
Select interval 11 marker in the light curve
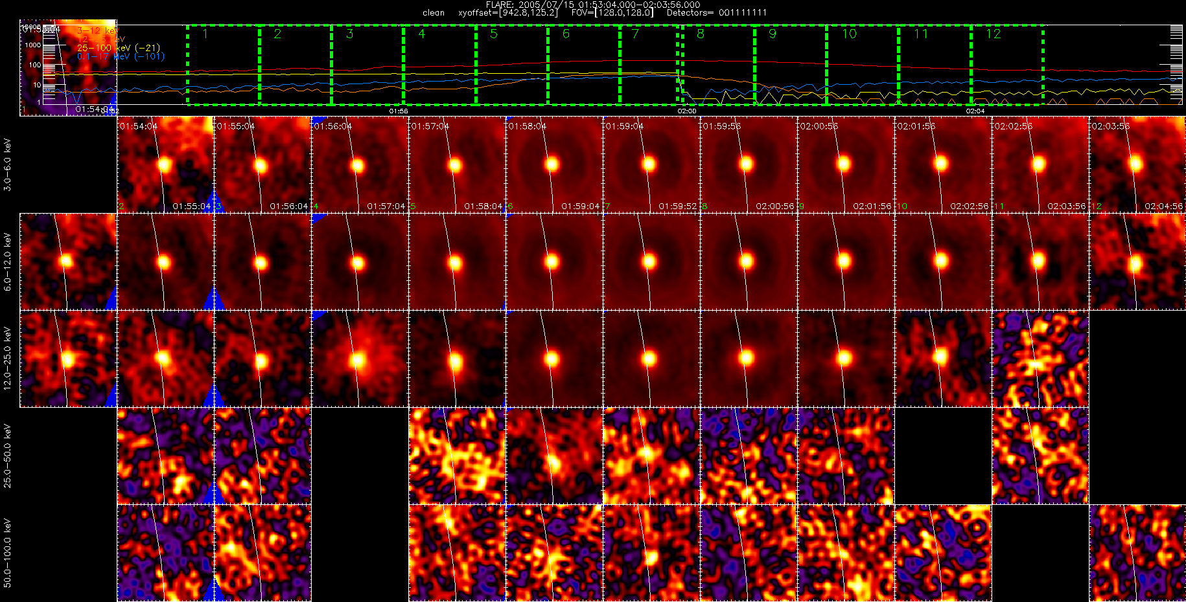tap(921, 34)
